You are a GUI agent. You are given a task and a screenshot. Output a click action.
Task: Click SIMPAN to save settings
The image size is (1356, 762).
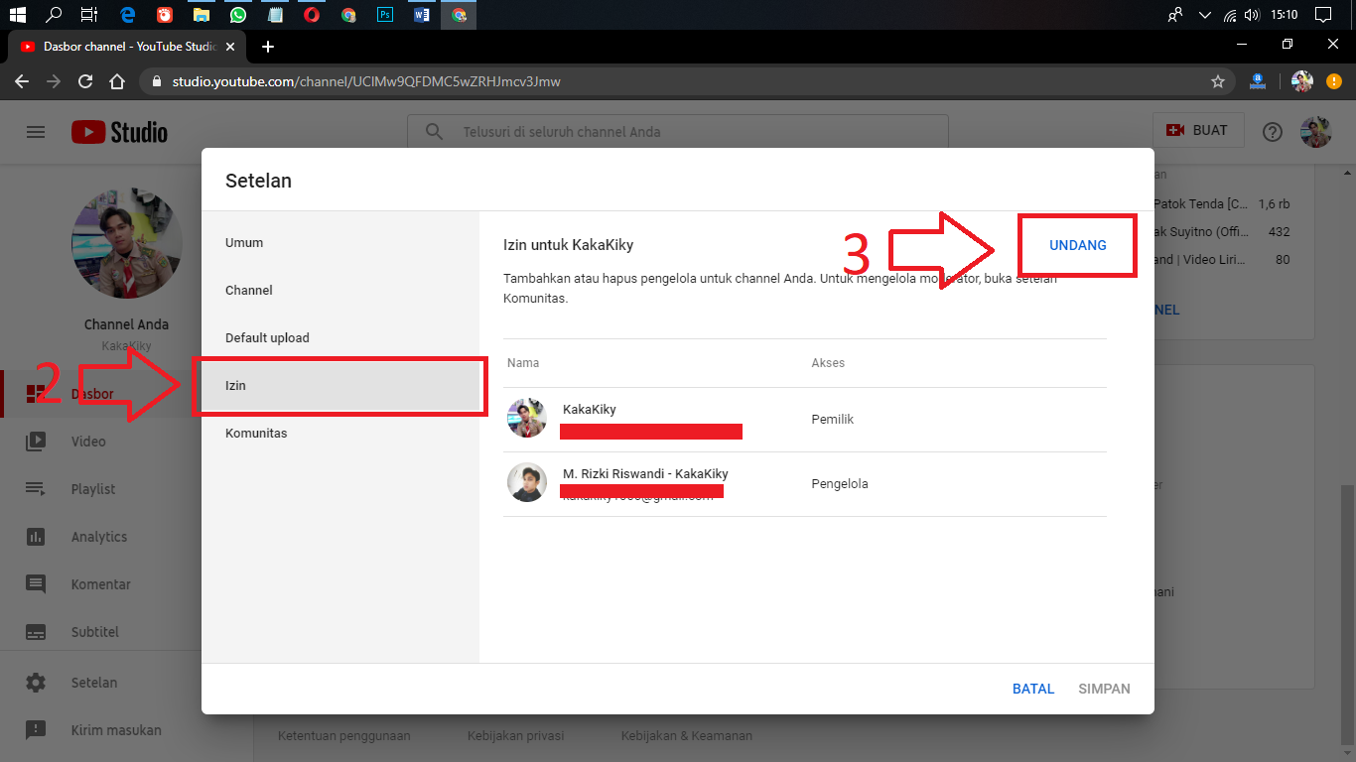(x=1104, y=689)
